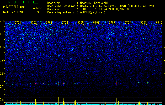
Task: Click the 'Receiving Location' field label
Action: point(61,6)
